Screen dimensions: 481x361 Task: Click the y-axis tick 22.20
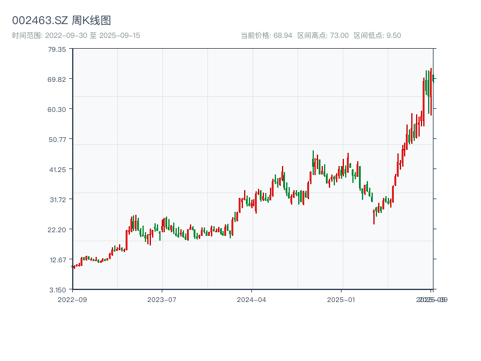point(57,230)
